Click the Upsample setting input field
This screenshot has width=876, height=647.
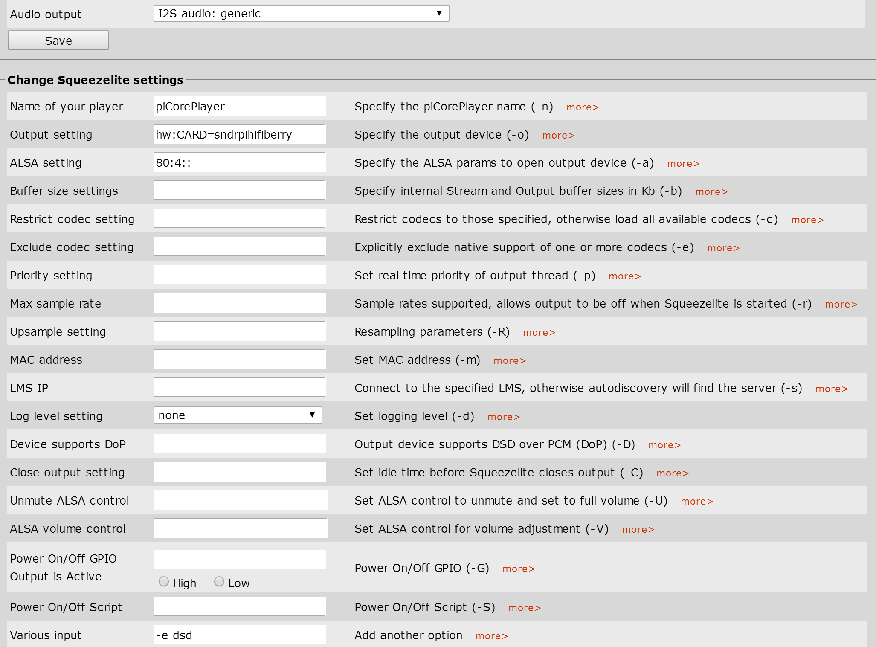coord(239,331)
